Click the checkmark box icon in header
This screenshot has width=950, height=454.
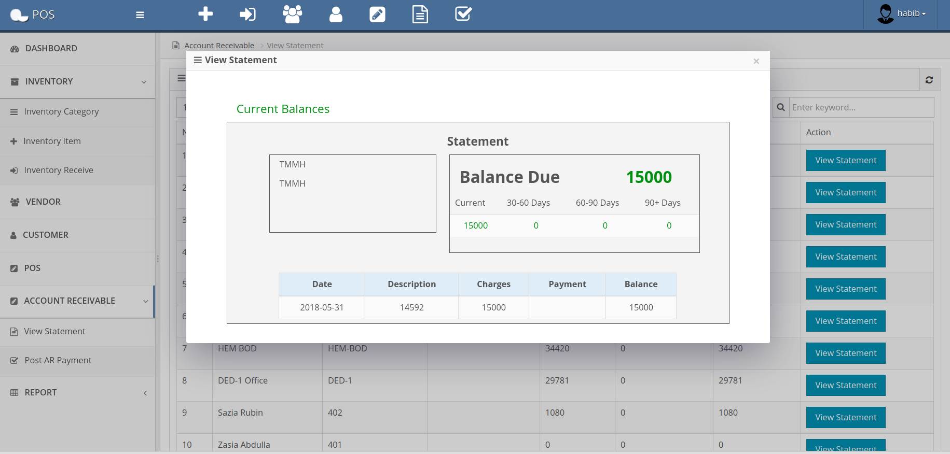(x=463, y=14)
